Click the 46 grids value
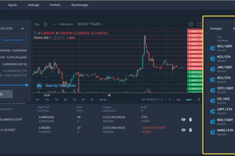The image size is (235, 156). pyautogui.click(x=79, y=117)
